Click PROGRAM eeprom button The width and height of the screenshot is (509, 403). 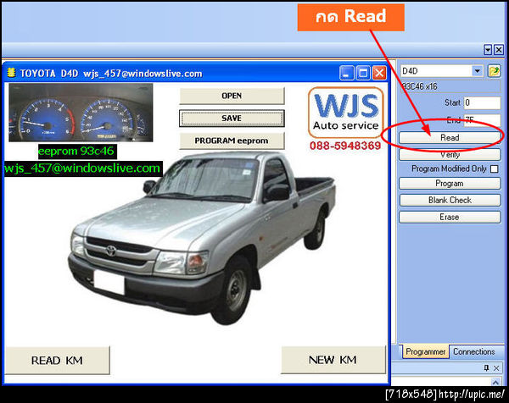[x=232, y=141]
